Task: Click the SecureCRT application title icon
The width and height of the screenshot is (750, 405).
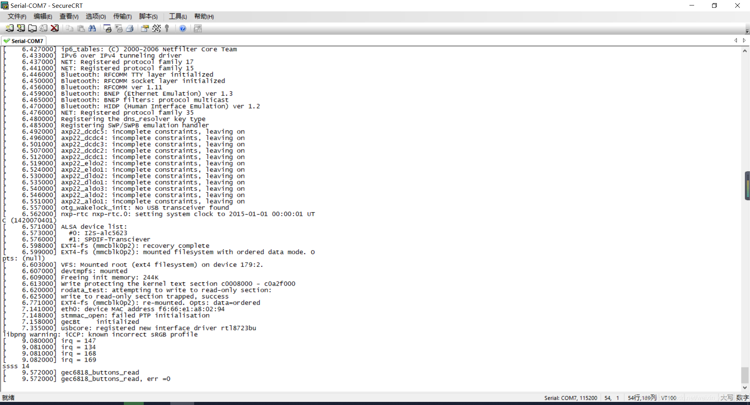Action: point(5,5)
